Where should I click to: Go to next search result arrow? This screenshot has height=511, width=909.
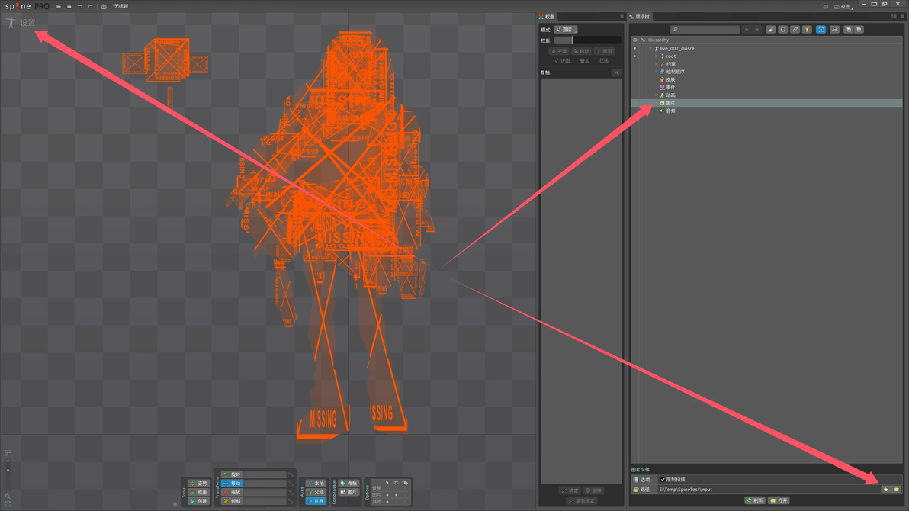[756, 30]
